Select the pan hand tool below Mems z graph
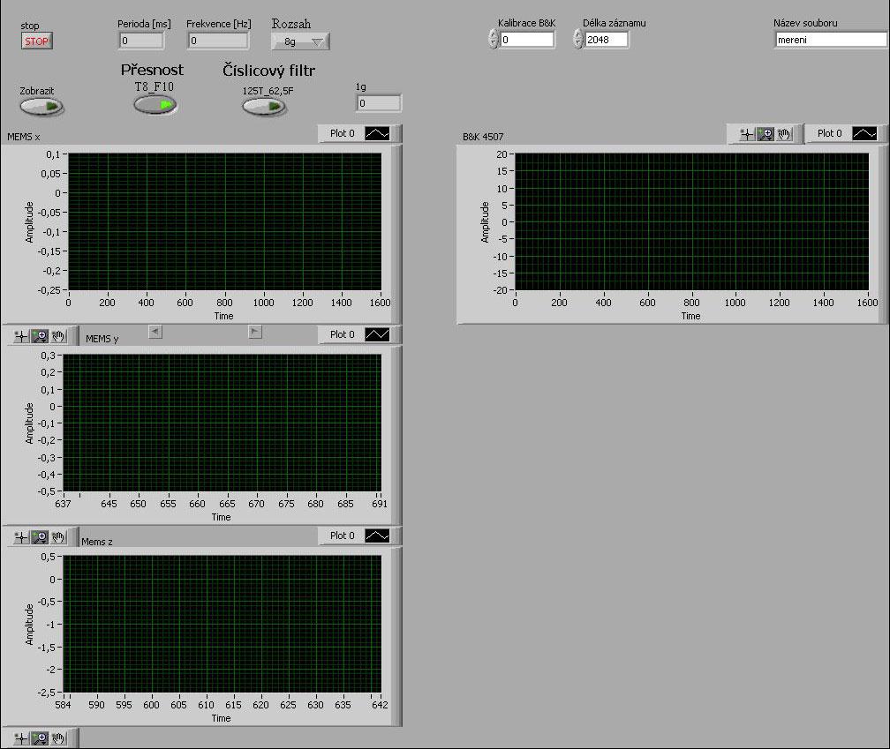 (x=58, y=738)
